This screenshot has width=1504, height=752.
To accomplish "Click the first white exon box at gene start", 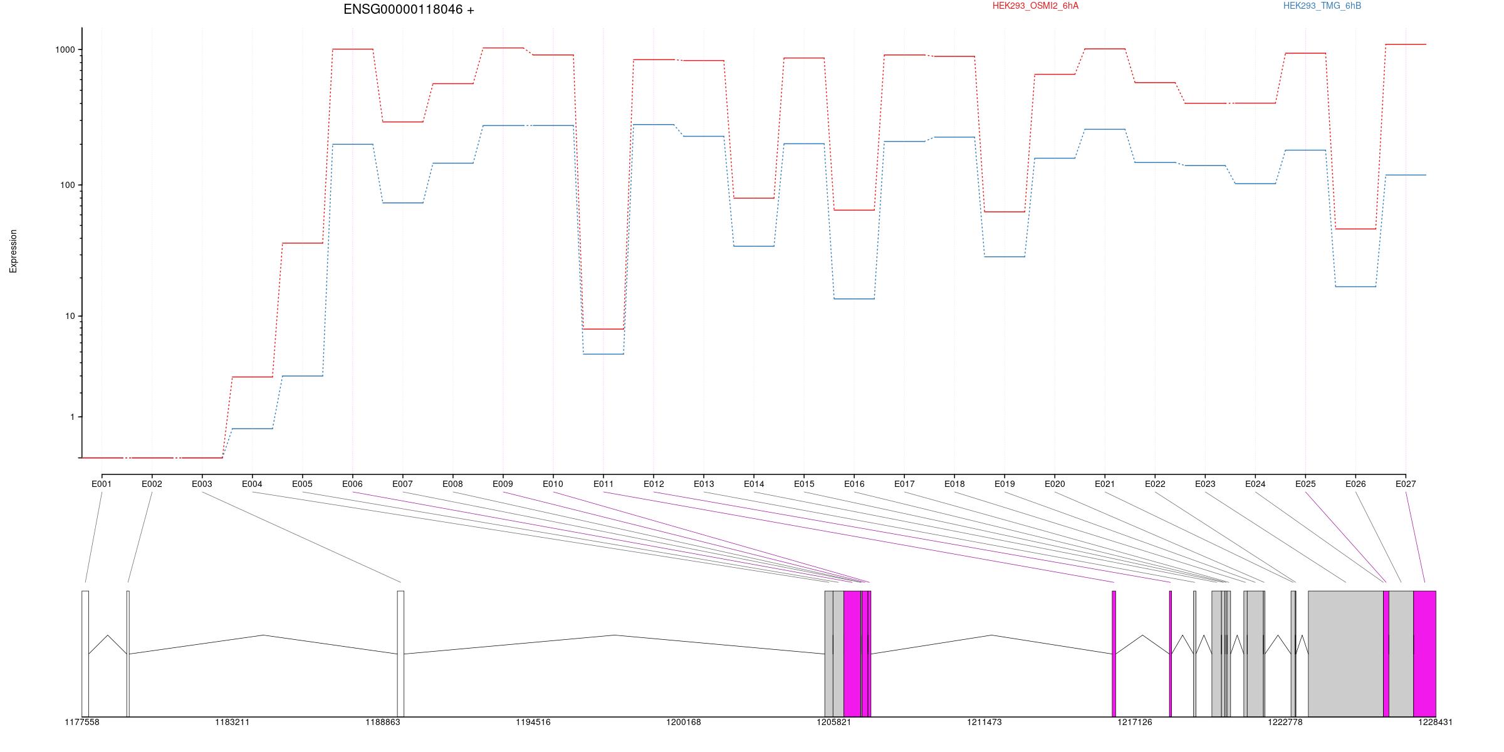I will (85, 654).
